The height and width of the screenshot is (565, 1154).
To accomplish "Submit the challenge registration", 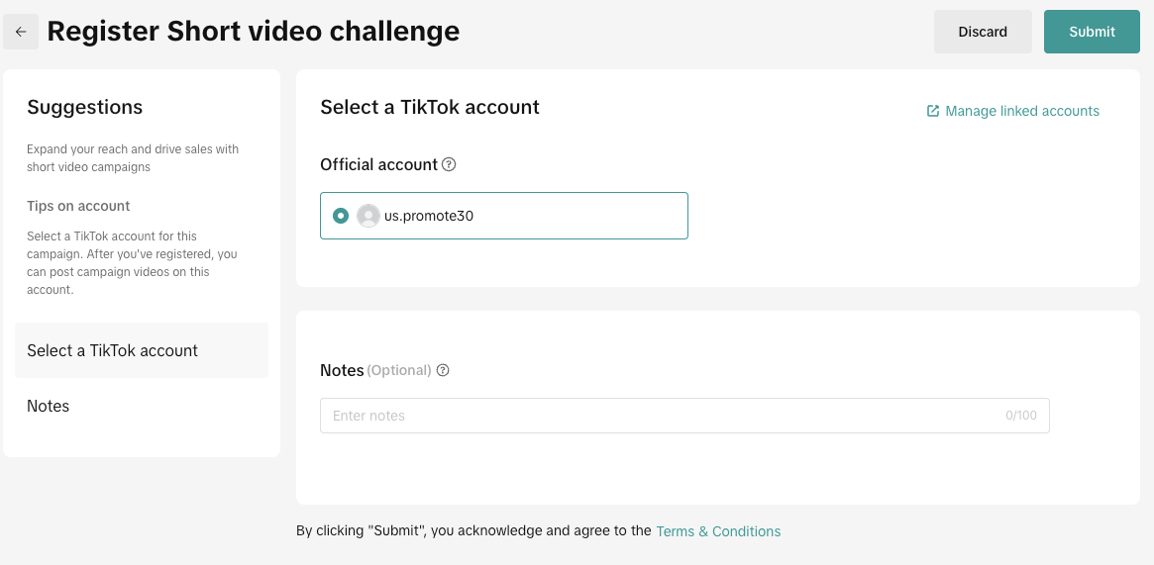I will coord(1092,32).
